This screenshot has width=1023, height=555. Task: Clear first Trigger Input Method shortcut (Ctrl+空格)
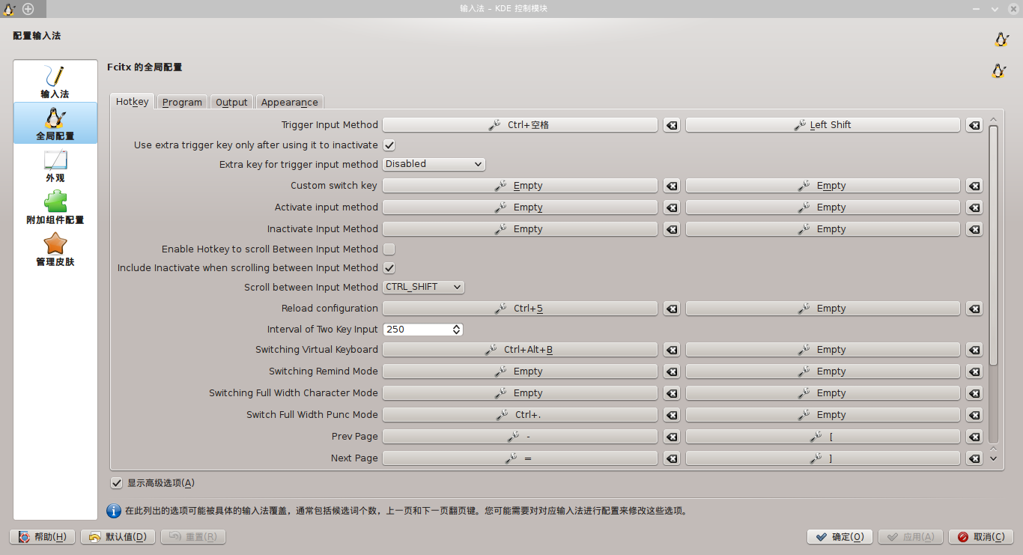pyautogui.click(x=672, y=125)
